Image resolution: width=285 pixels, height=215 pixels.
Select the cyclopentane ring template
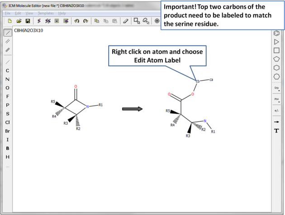(276, 59)
